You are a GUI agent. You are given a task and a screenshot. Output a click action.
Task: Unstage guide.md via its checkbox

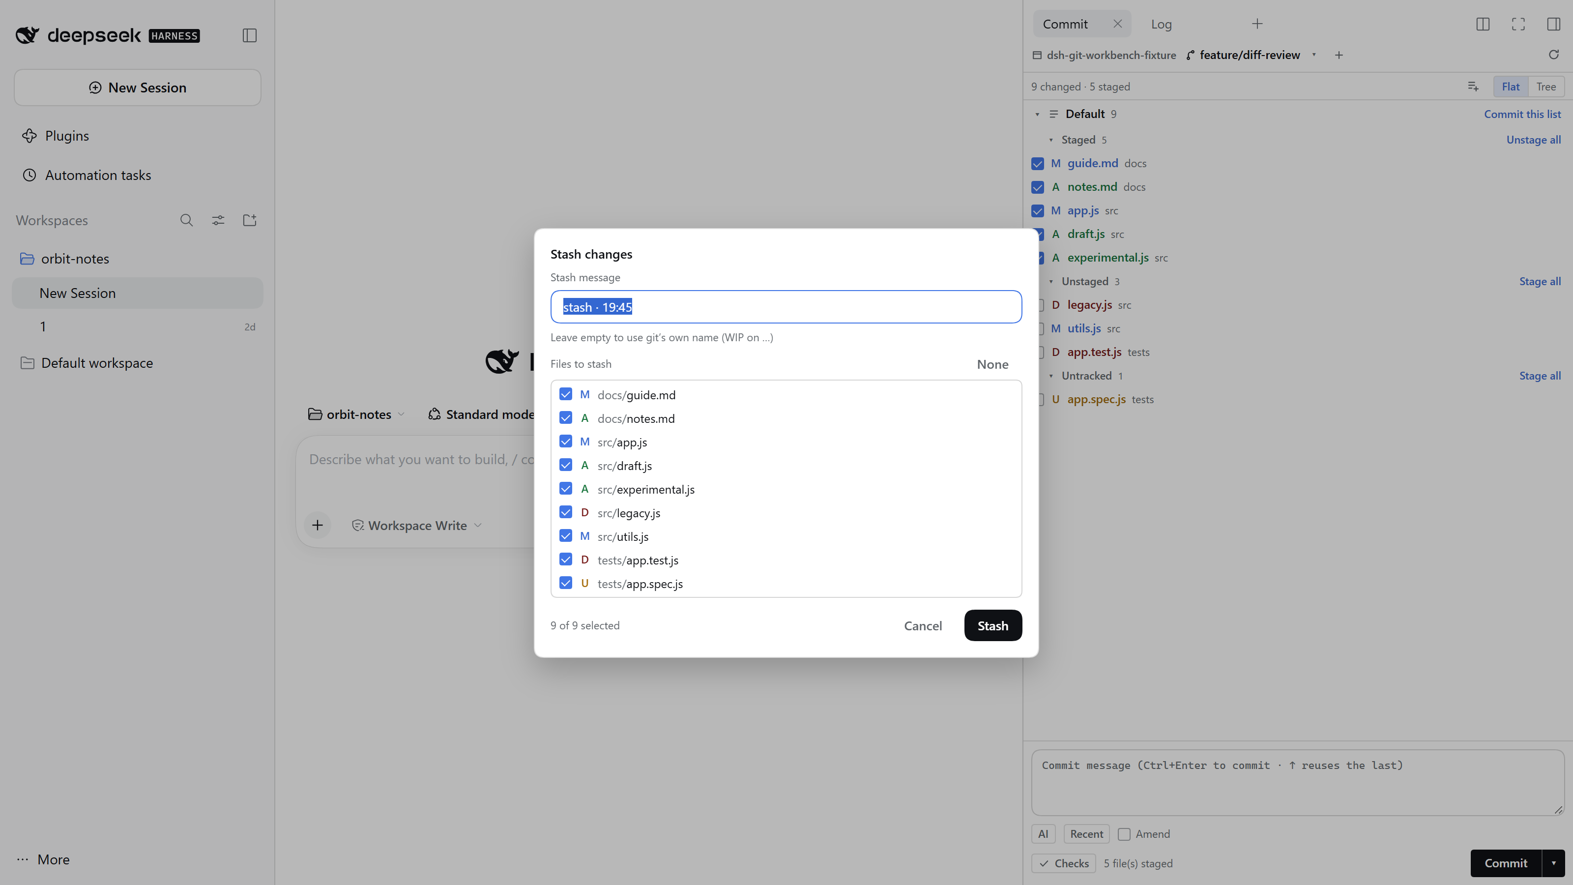(x=1038, y=164)
